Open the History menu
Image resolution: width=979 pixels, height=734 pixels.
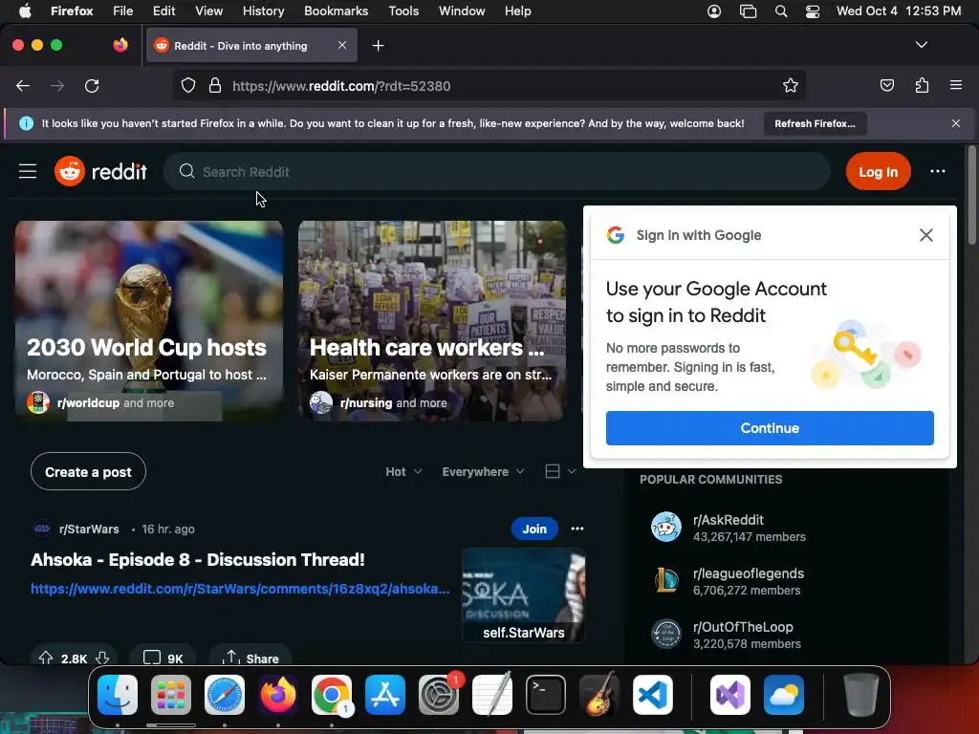[263, 11]
